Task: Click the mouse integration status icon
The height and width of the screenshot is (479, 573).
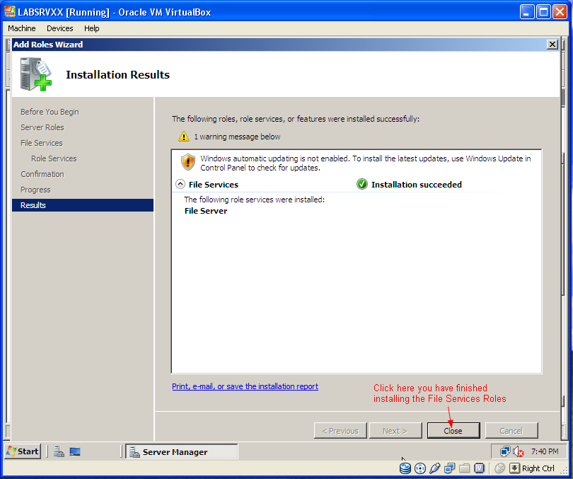Action: [499, 468]
